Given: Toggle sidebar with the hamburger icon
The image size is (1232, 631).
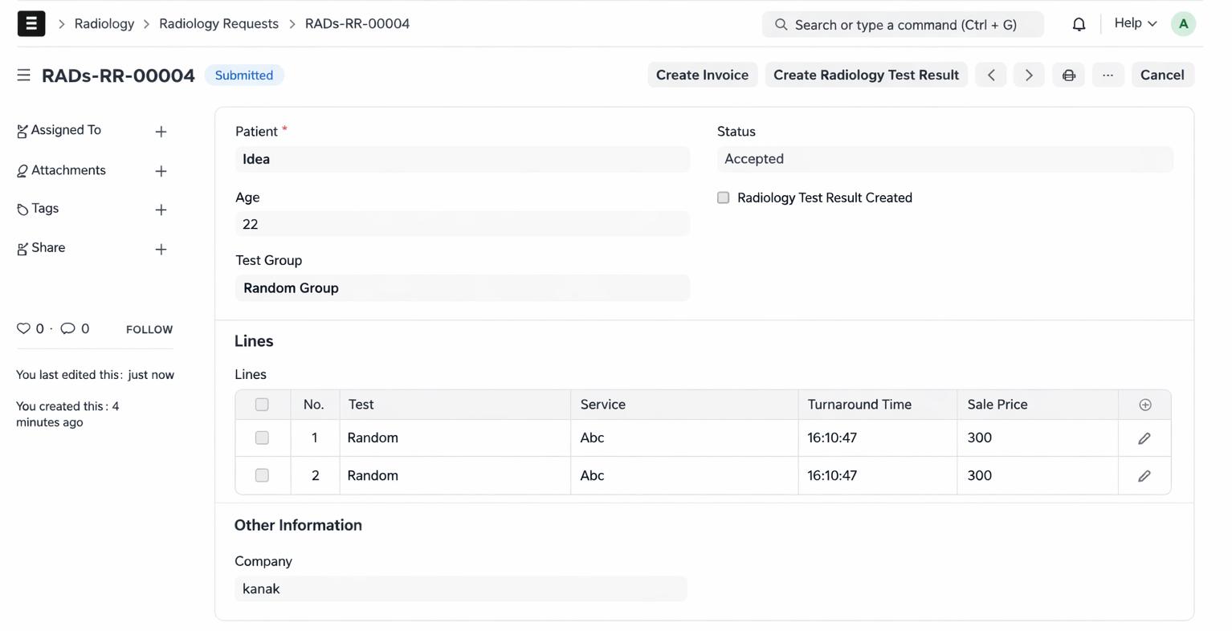Looking at the screenshot, I should tap(23, 75).
